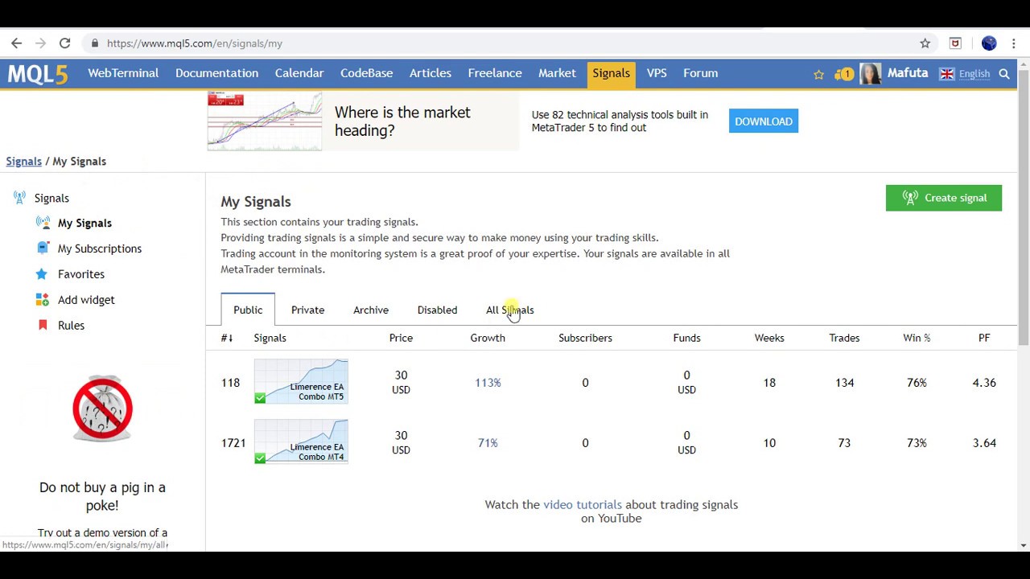Viewport: 1030px width, 579px height.
Task: Open Rules sidebar link
Action: click(71, 325)
